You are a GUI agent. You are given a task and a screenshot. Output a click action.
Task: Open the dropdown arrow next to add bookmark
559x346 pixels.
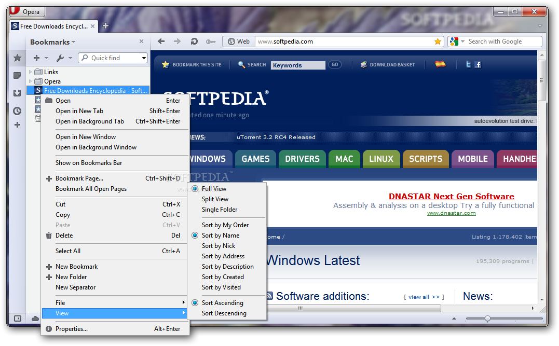click(x=46, y=58)
